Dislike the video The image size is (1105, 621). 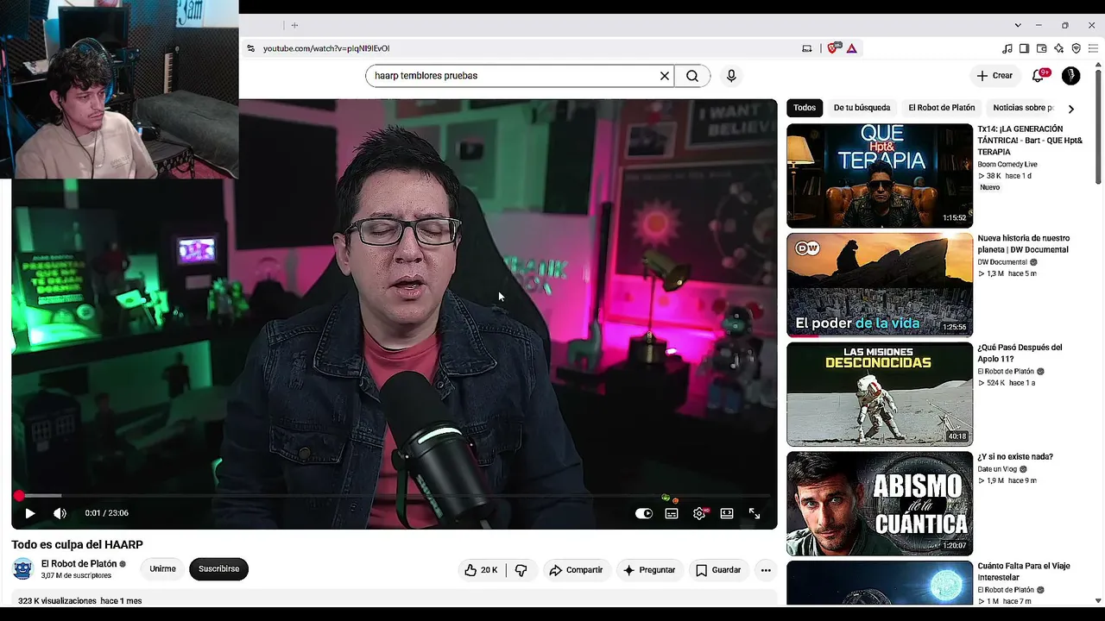521,570
